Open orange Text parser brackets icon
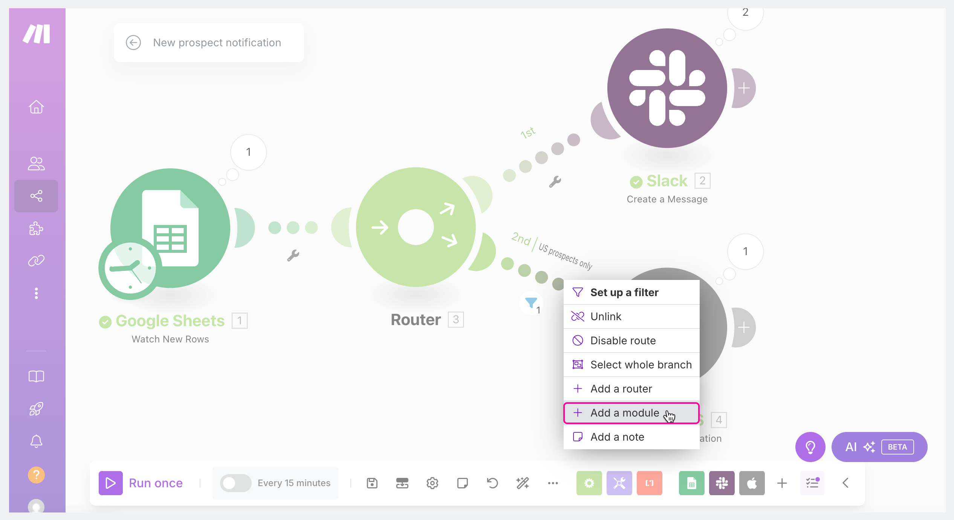Image resolution: width=954 pixels, height=520 pixels. (x=650, y=483)
